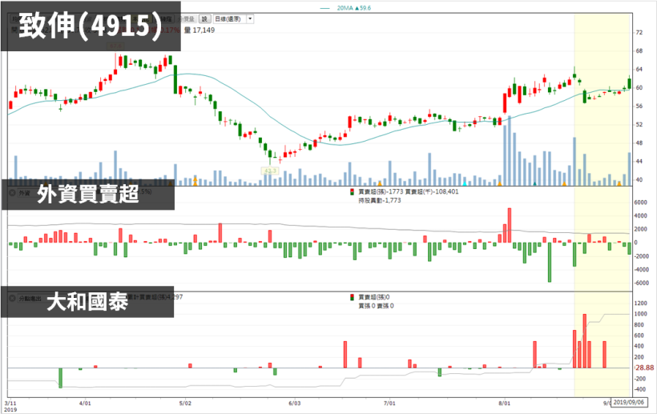Viewport: 657px width, 414px height.
Task: Click the 說 explanation button
Action: tap(204, 19)
